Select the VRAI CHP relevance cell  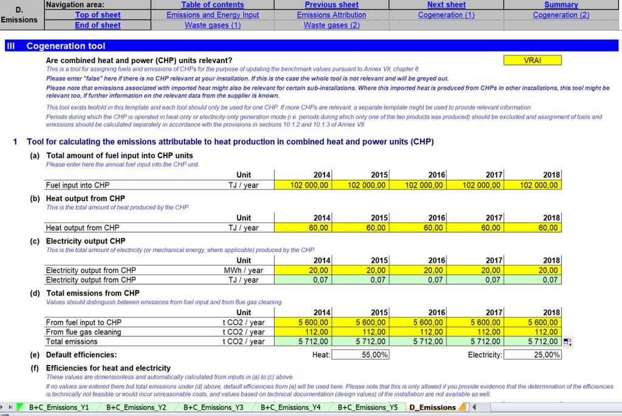click(x=532, y=60)
